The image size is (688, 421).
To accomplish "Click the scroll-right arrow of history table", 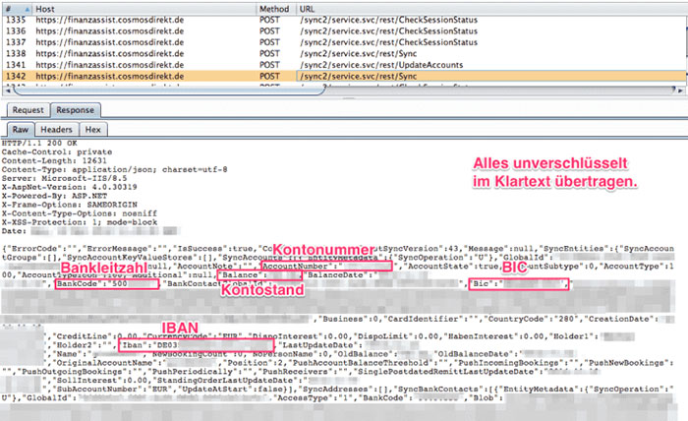I will [680, 90].
